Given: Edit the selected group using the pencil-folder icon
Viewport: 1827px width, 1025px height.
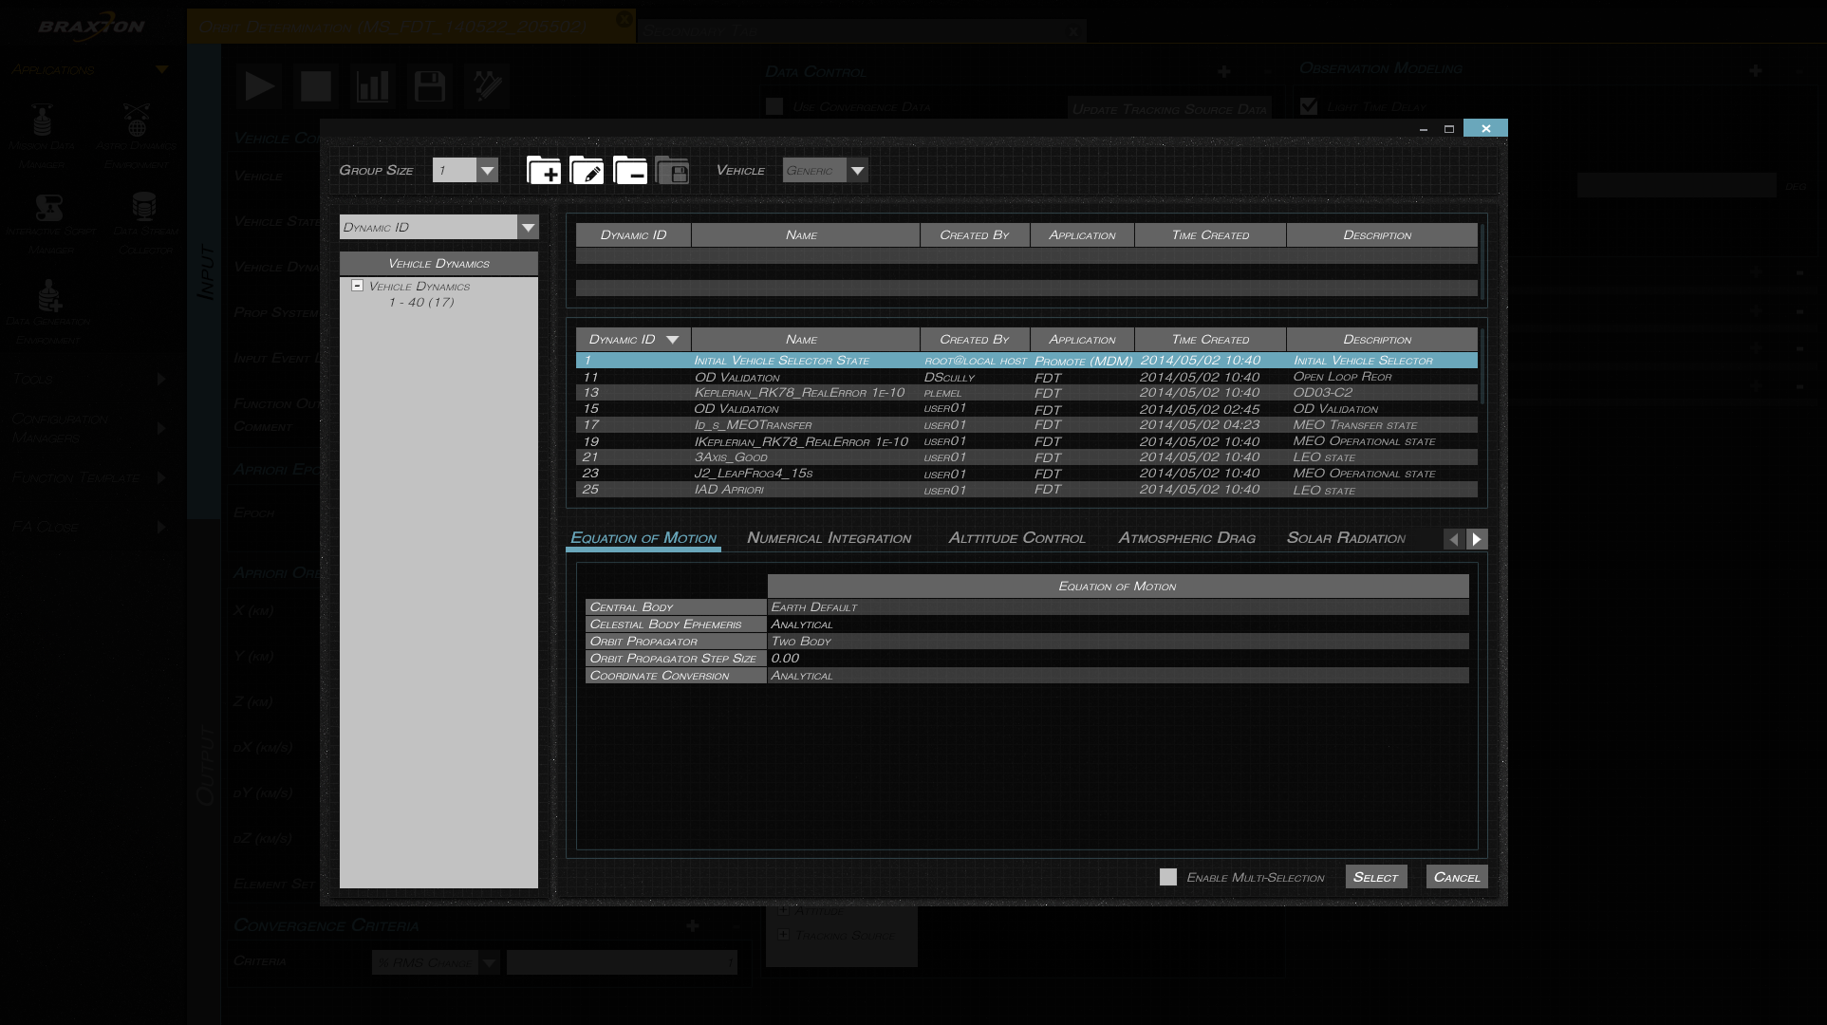Looking at the screenshot, I should pos(587,171).
